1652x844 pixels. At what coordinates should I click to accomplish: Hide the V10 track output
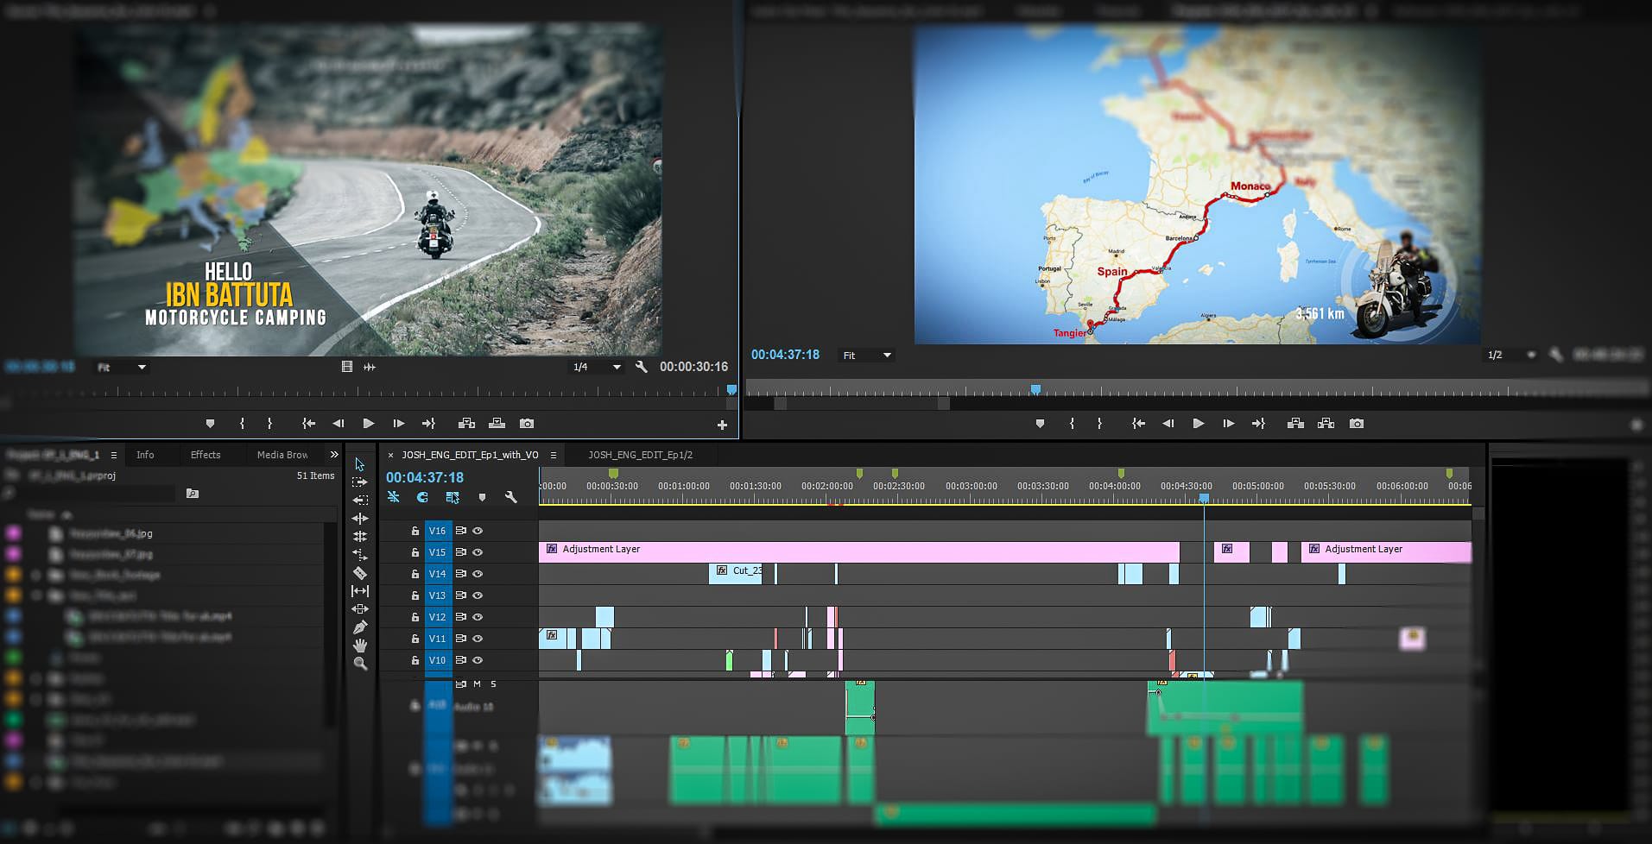click(478, 660)
